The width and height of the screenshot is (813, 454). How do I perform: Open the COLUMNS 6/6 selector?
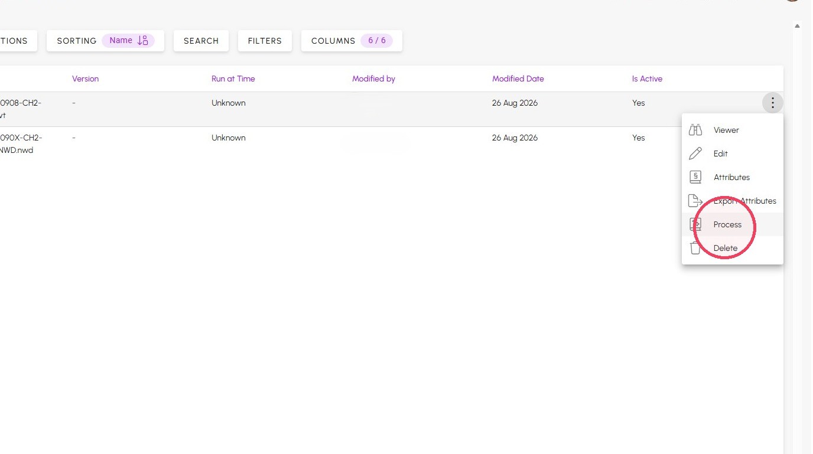352,41
